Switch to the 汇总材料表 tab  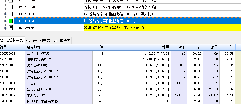point(12,40)
